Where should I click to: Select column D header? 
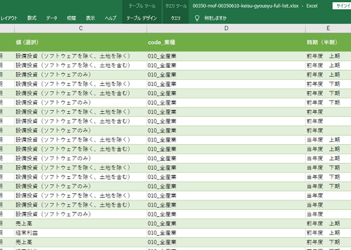226,28
